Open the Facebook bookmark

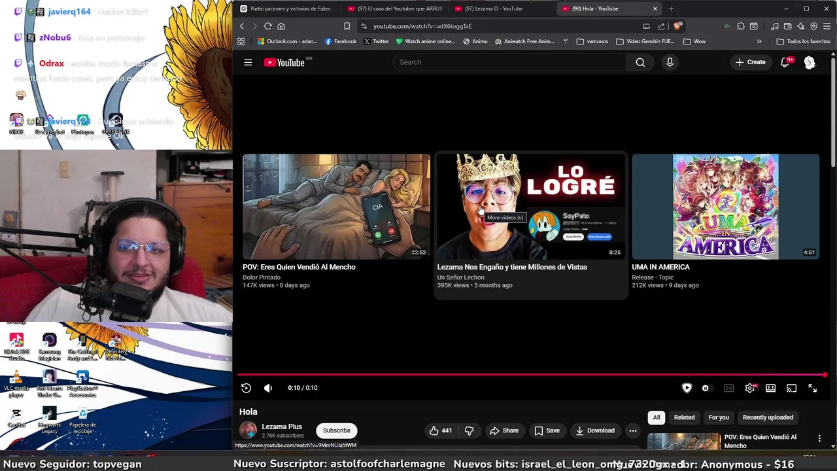(341, 41)
